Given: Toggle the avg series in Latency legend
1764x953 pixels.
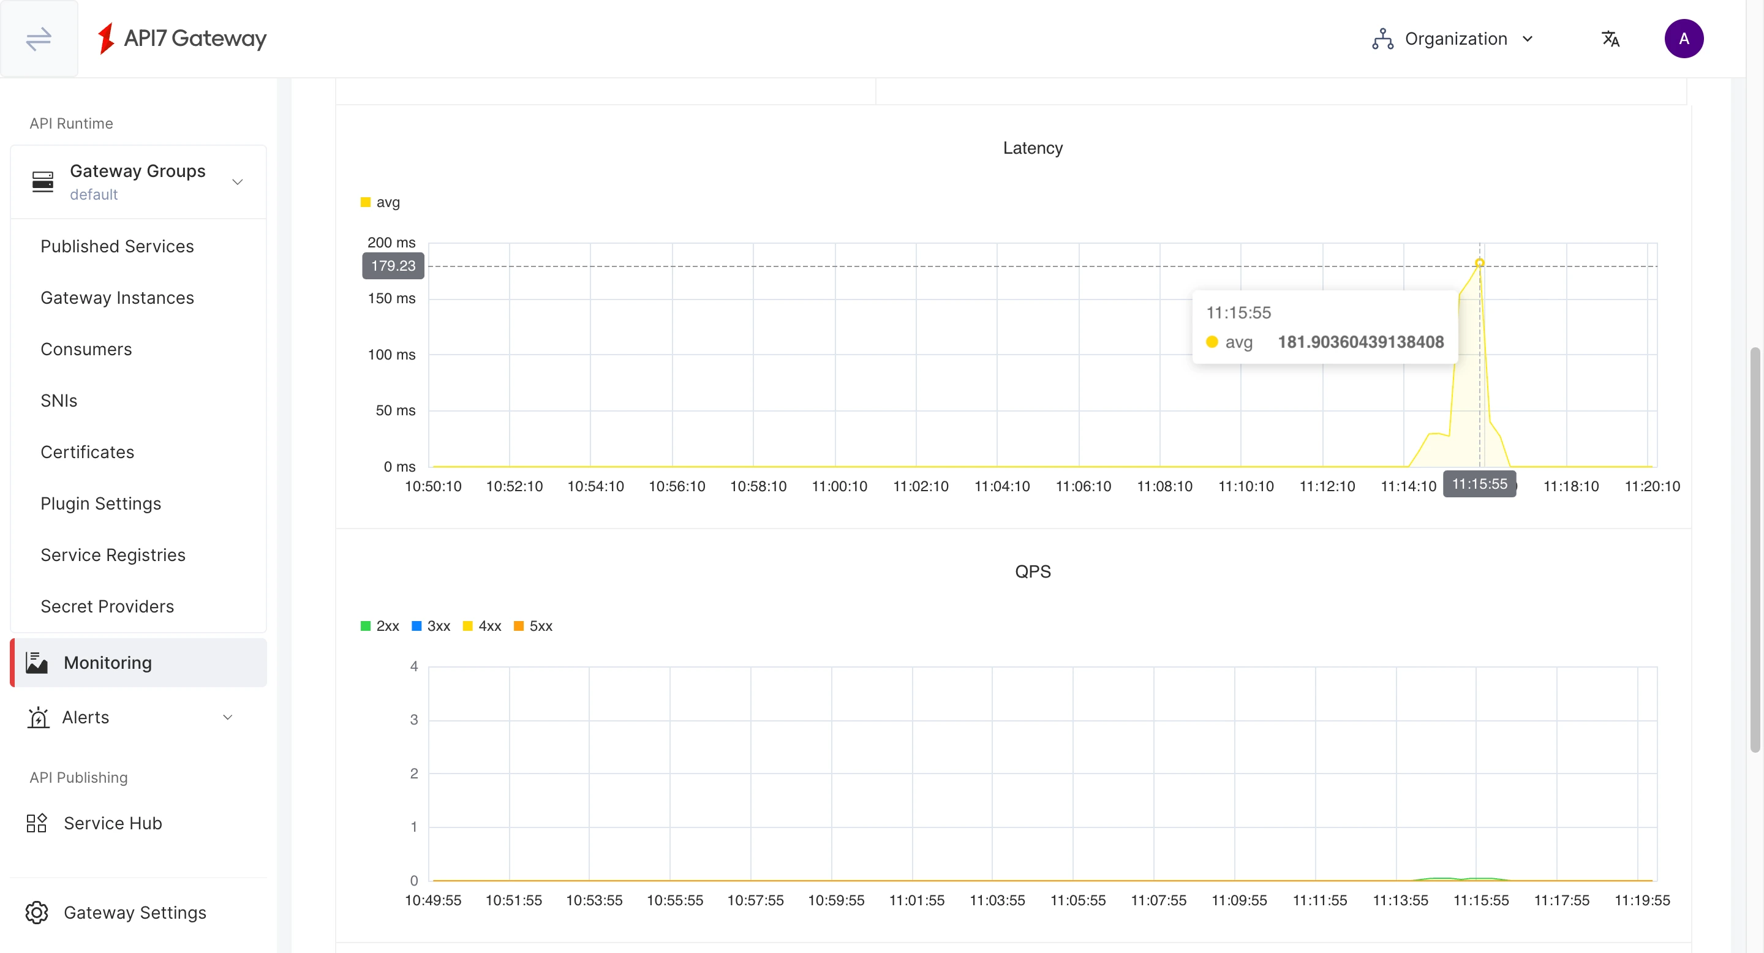Looking at the screenshot, I should tap(381, 202).
